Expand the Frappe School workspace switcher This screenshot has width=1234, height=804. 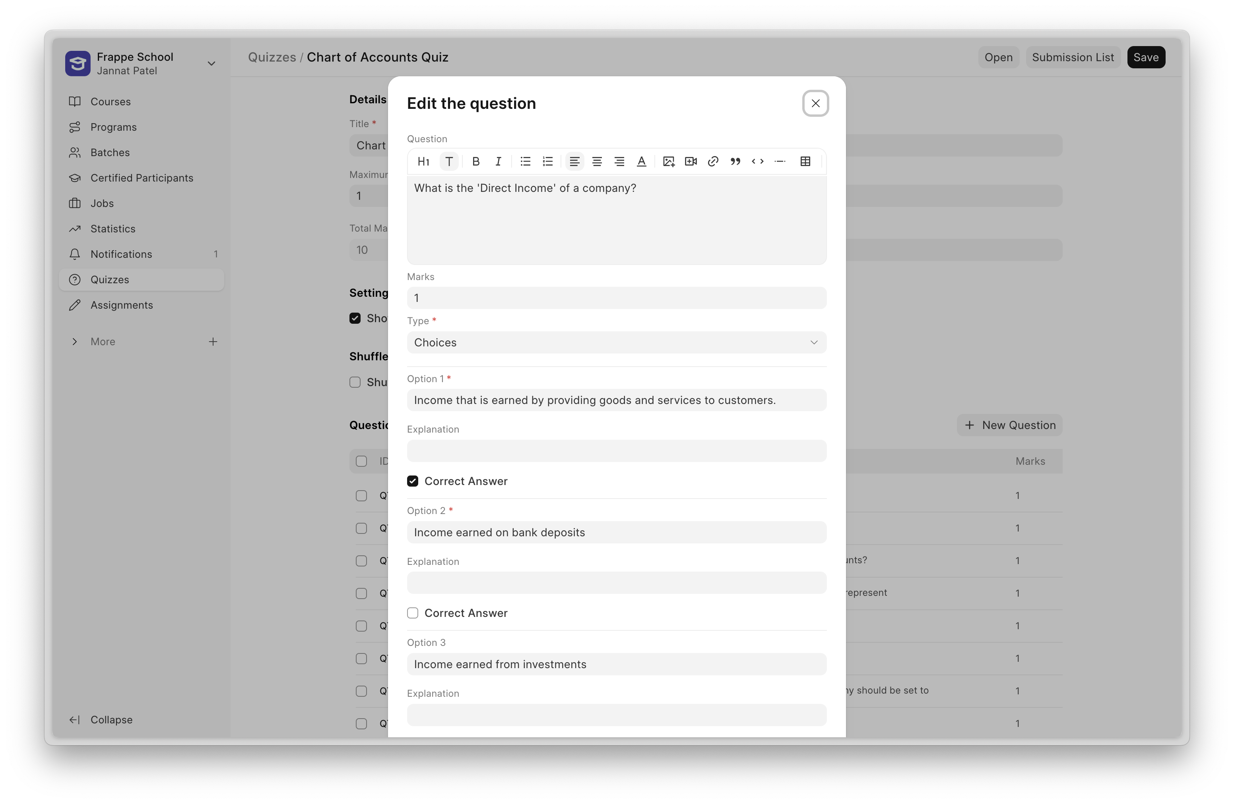tap(211, 63)
